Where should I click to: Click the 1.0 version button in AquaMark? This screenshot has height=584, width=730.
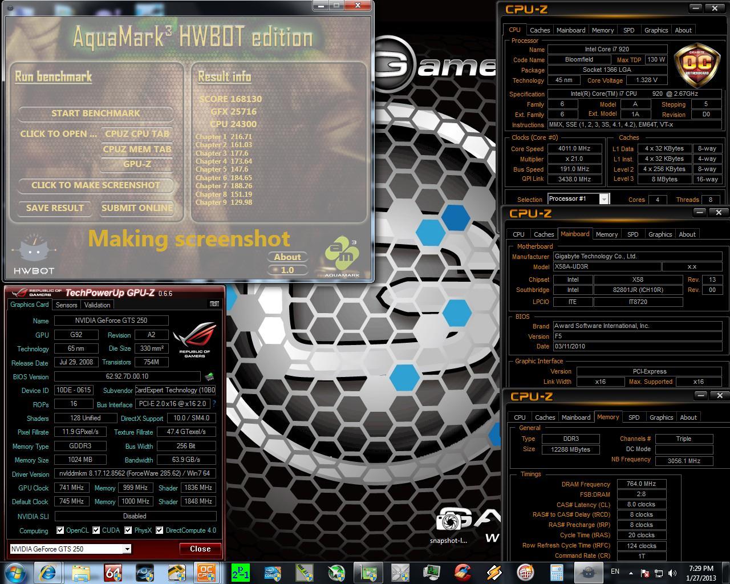287,270
